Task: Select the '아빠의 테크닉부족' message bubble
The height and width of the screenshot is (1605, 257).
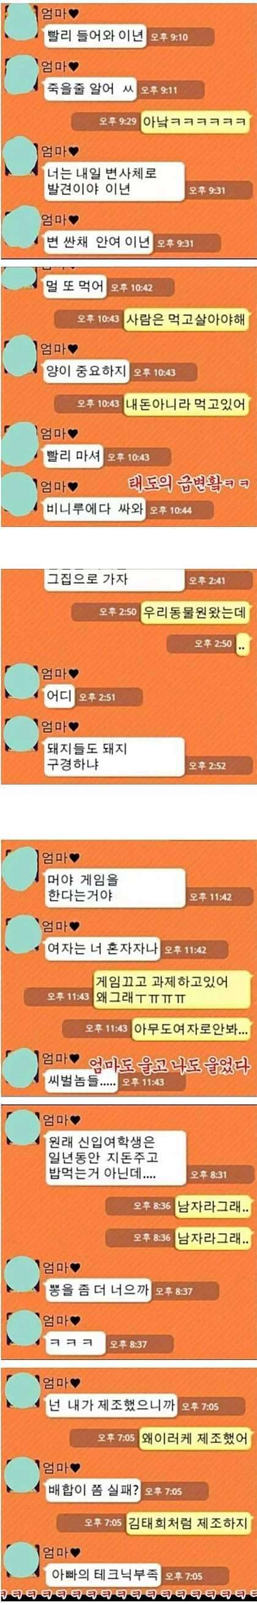Action: tap(104, 1576)
